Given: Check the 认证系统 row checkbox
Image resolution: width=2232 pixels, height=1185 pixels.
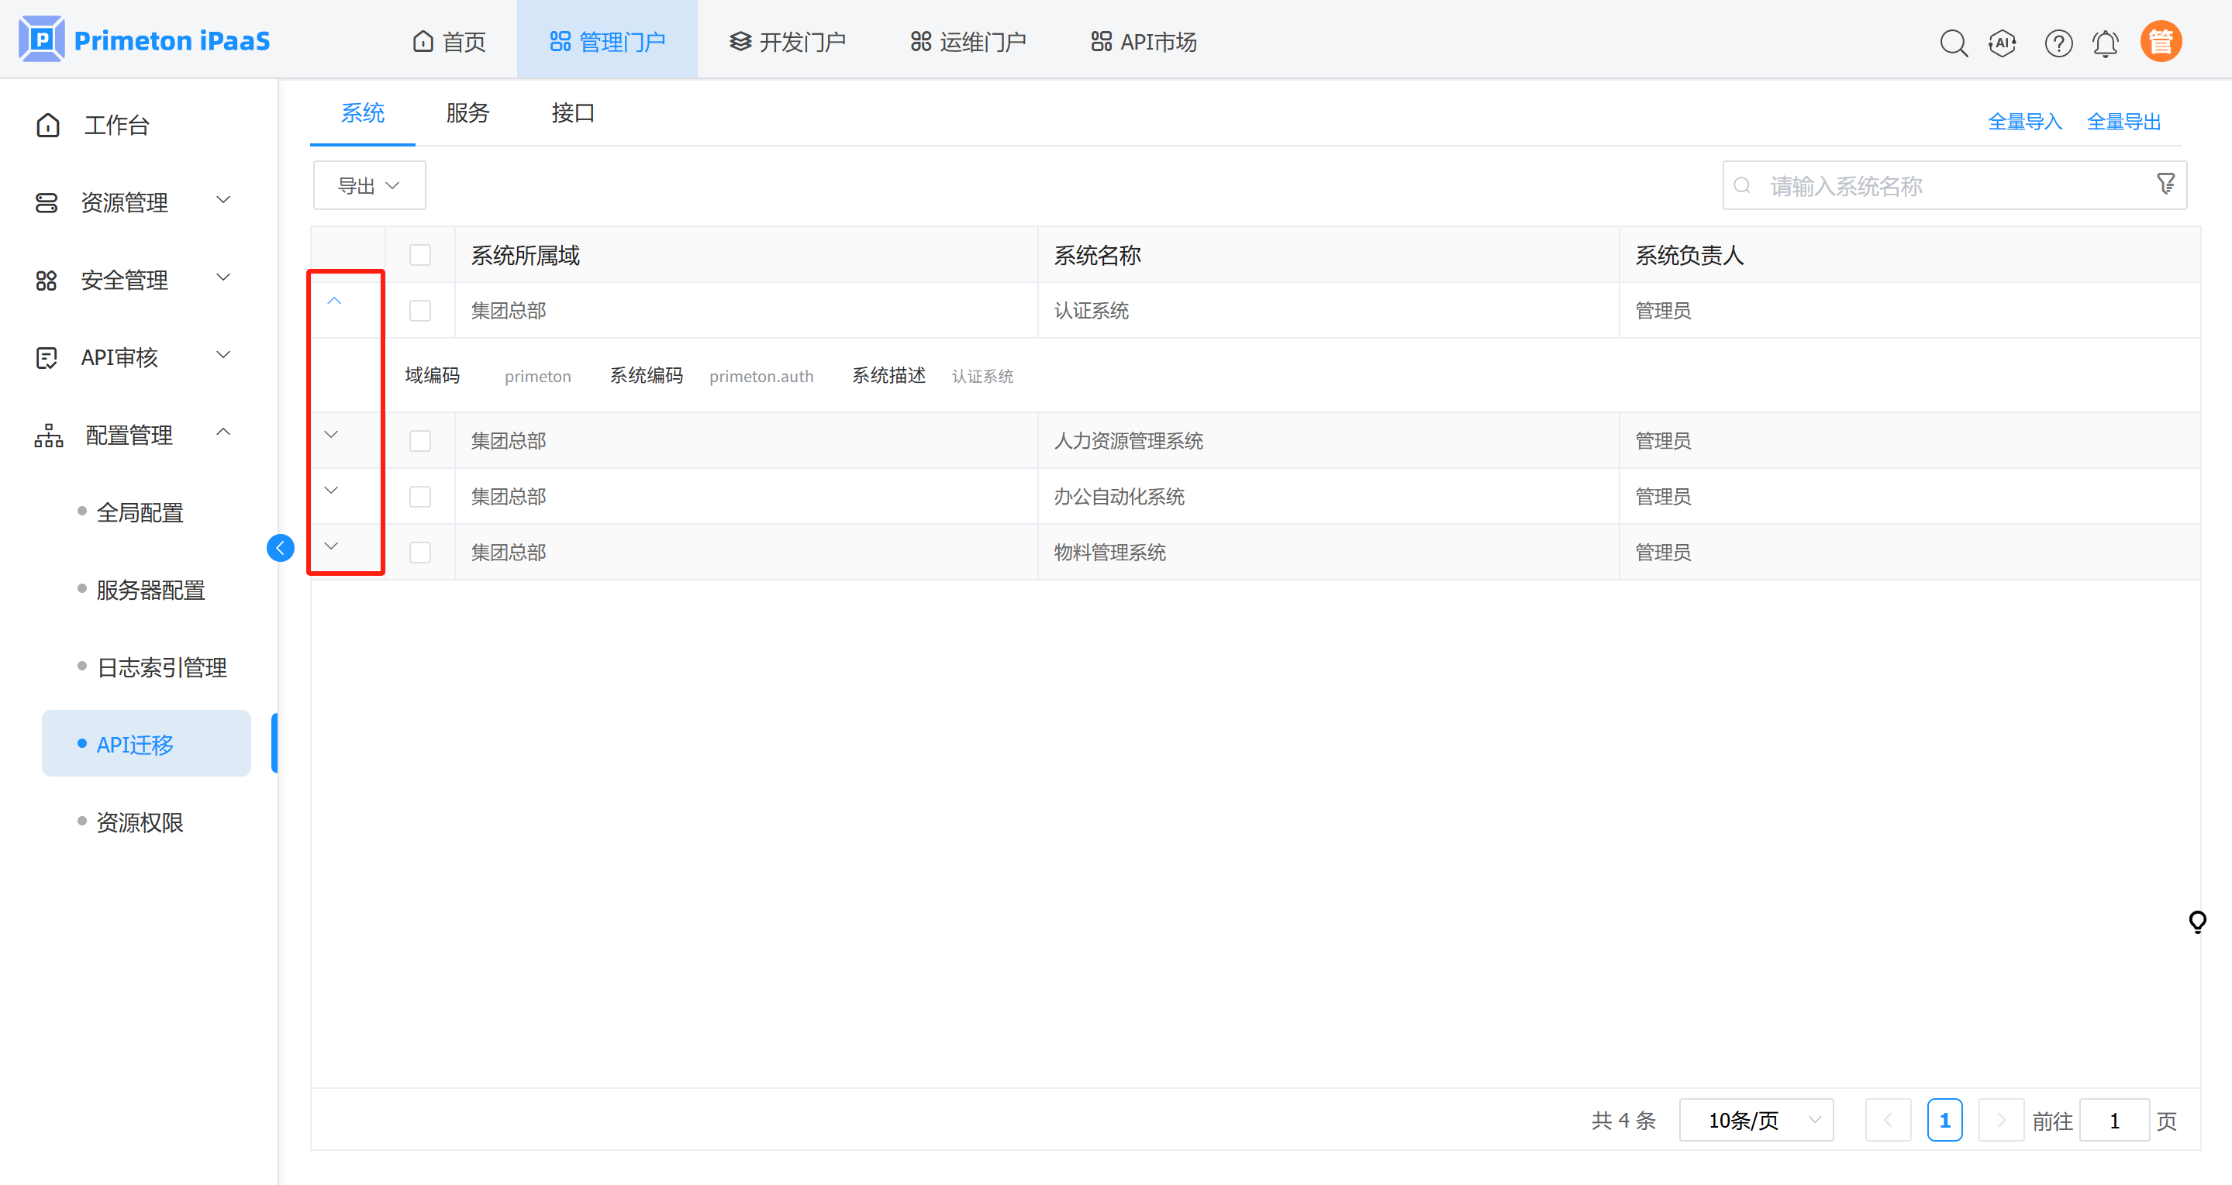Looking at the screenshot, I should coord(420,310).
